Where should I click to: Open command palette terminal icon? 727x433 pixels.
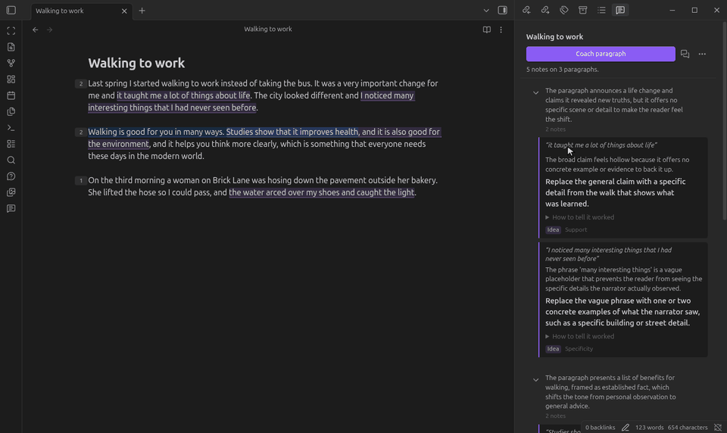tap(11, 127)
